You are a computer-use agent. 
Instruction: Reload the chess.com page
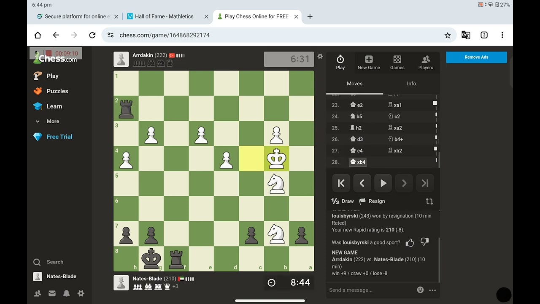click(92, 35)
